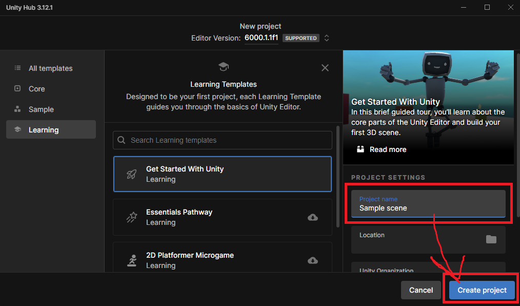Click the New project heading text

coord(261,26)
